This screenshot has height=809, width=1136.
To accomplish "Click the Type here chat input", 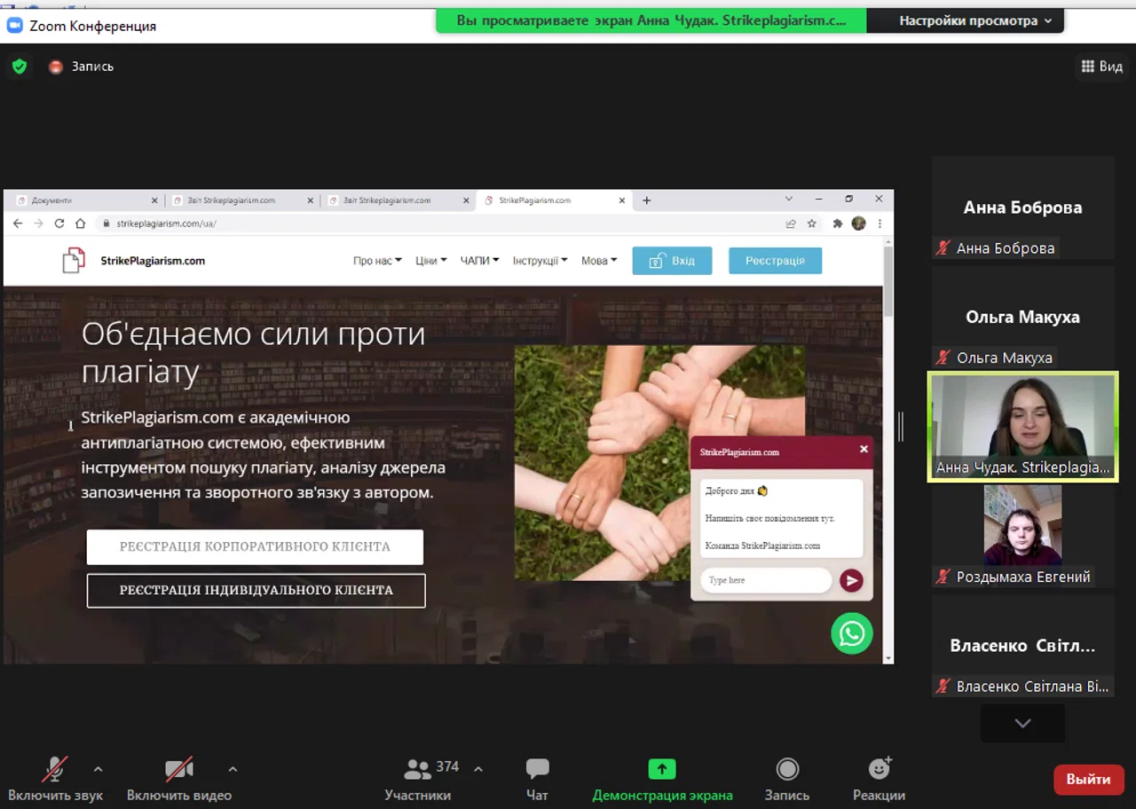I will point(766,580).
